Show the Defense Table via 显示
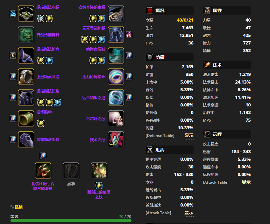Screen dimensions: 270x224 [189, 136]
